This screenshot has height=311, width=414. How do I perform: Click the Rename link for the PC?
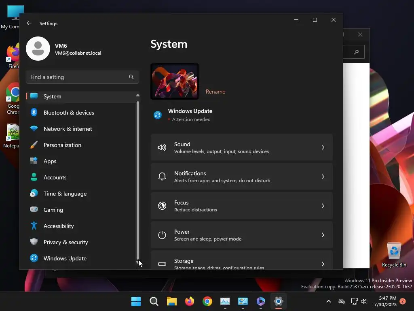215,92
